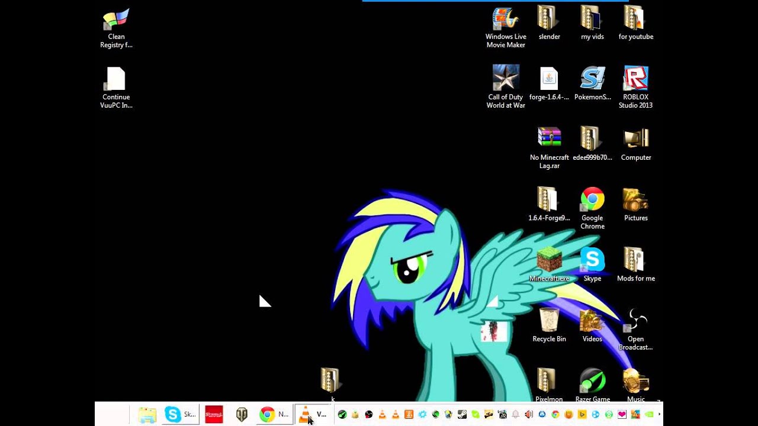
Task: Click the green Razer icon in the system tray
Action: 342,414
